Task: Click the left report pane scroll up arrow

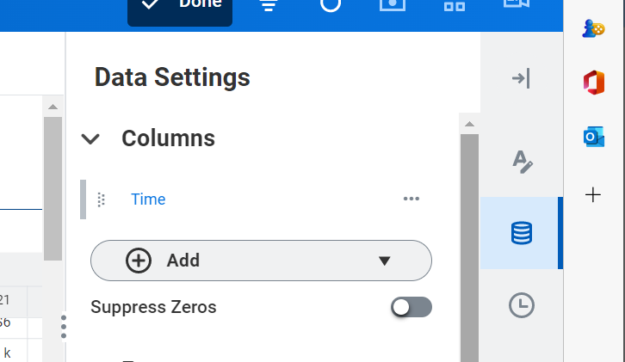Action: pyautogui.click(x=53, y=107)
